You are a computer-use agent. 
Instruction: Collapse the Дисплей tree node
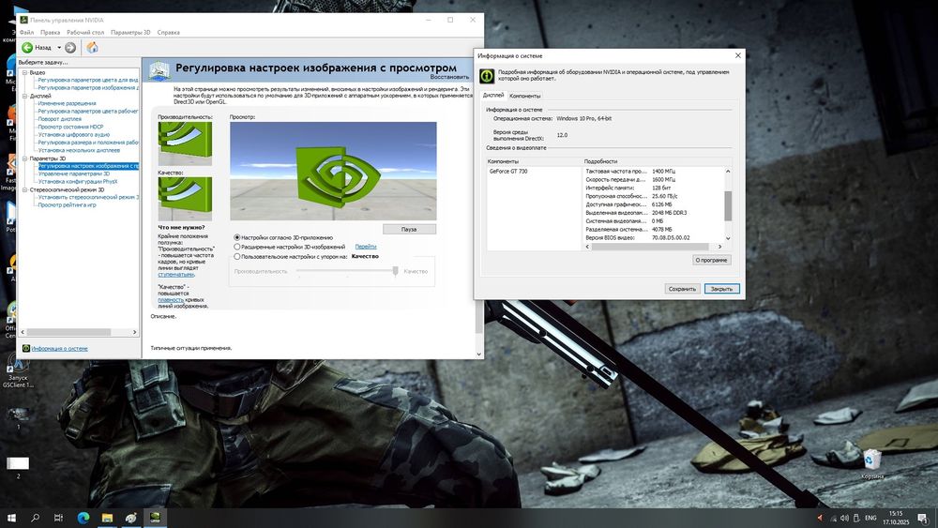coord(25,96)
